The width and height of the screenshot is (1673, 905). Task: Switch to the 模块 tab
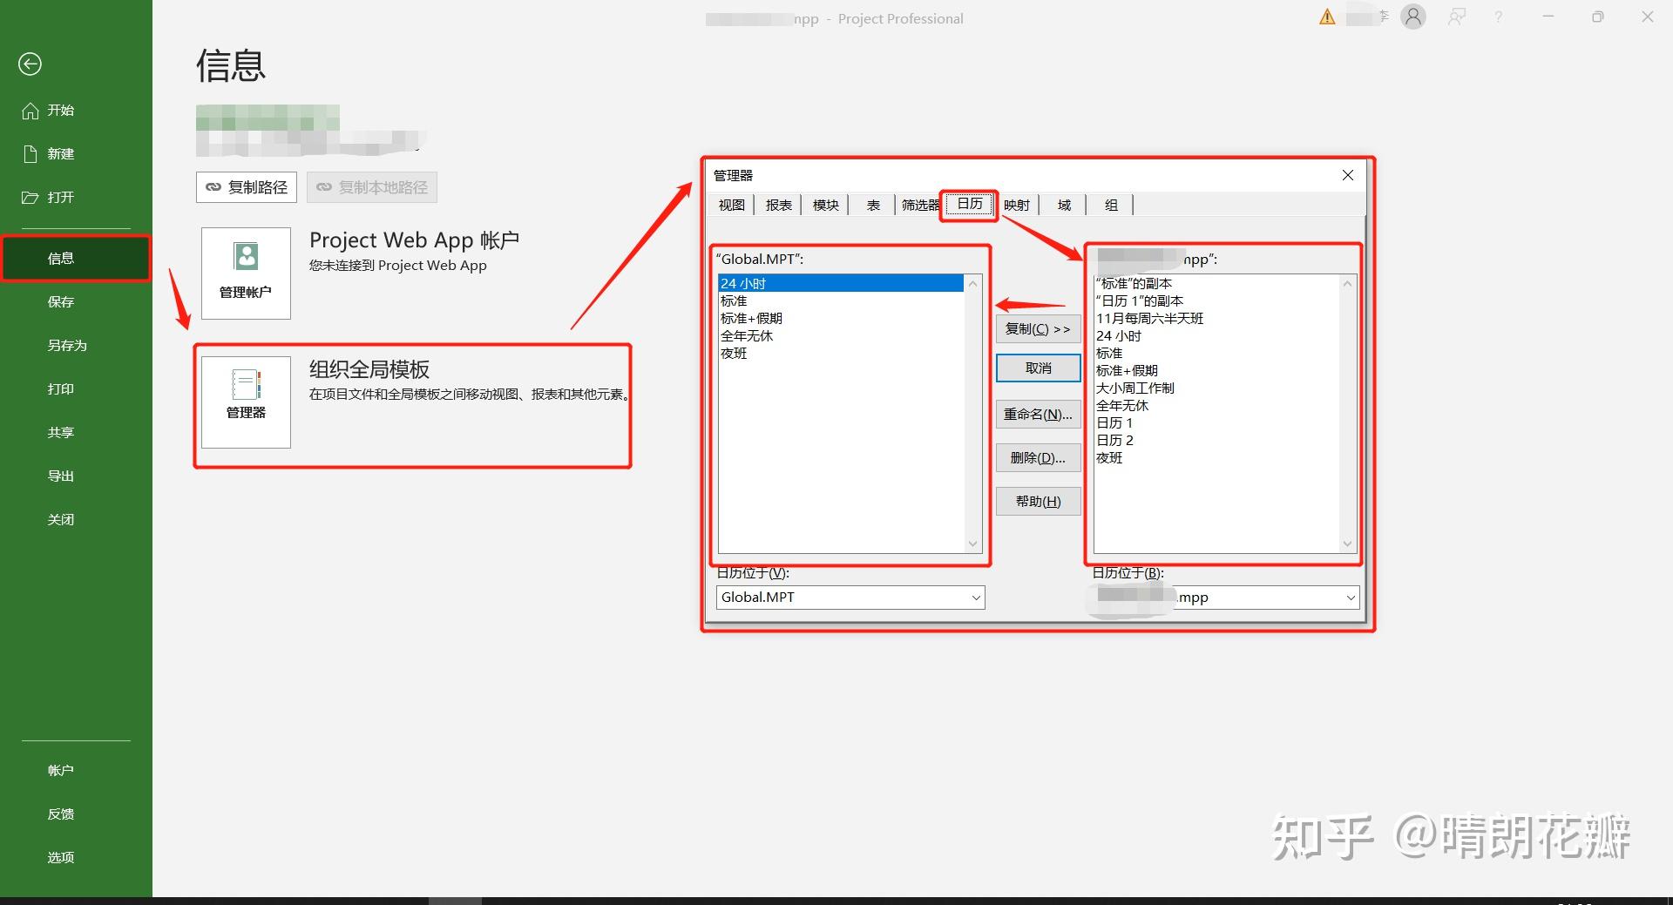coord(826,205)
